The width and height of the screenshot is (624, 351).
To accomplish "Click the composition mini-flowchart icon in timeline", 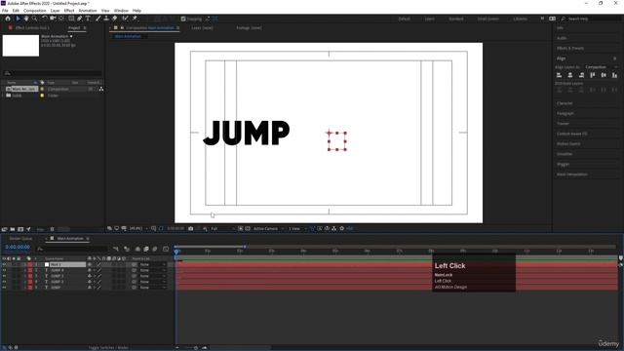I will pos(116,249).
